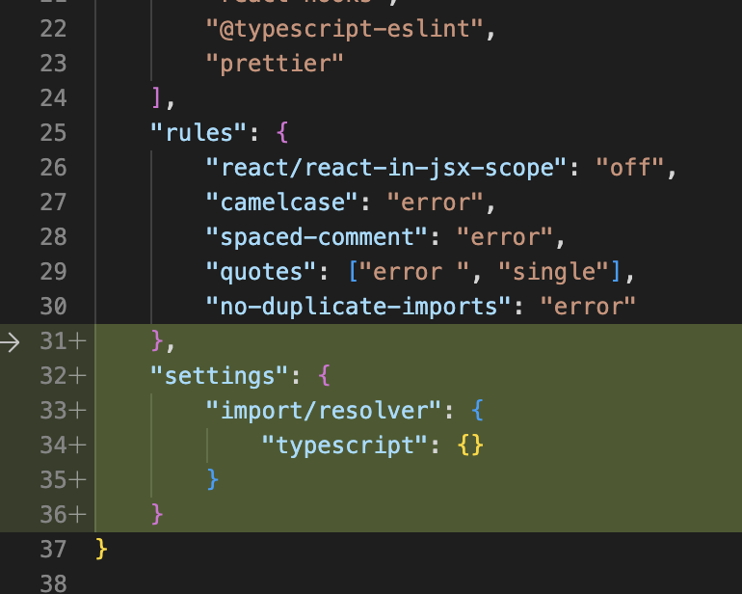Click the plus marker on line 32
Image resolution: width=742 pixels, height=594 pixels.
tap(77, 376)
